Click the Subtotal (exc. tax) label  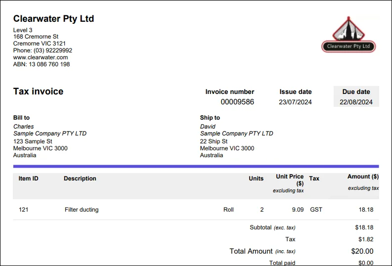(272, 227)
